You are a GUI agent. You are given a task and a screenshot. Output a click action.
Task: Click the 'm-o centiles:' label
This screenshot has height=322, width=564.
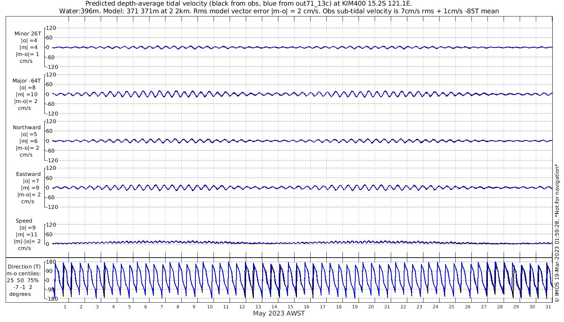pos(23,274)
